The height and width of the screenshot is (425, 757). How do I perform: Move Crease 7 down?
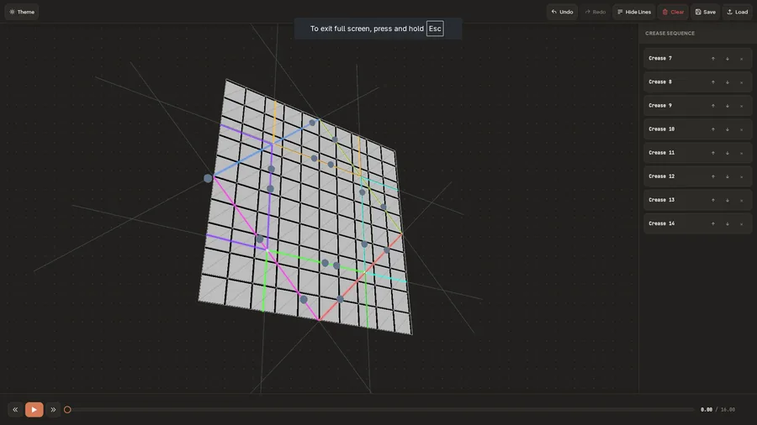(727, 59)
